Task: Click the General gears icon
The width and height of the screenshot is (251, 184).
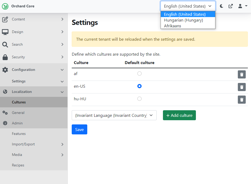Action: 5,113
